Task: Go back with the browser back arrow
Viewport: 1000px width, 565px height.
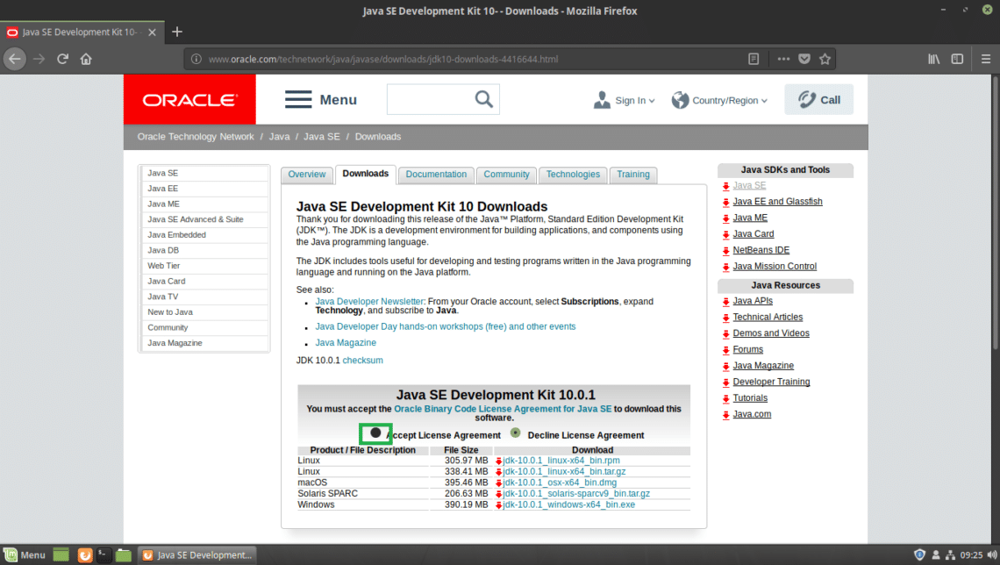Action: pyautogui.click(x=15, y=60)
